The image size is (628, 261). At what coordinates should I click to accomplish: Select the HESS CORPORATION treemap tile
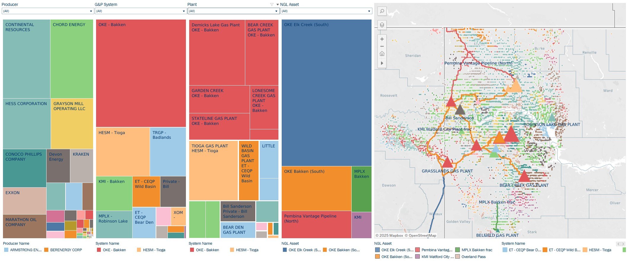27,124
